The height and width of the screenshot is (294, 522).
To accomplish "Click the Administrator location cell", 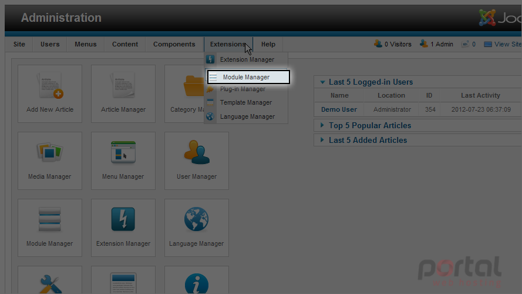I will (x=392, y=109).
